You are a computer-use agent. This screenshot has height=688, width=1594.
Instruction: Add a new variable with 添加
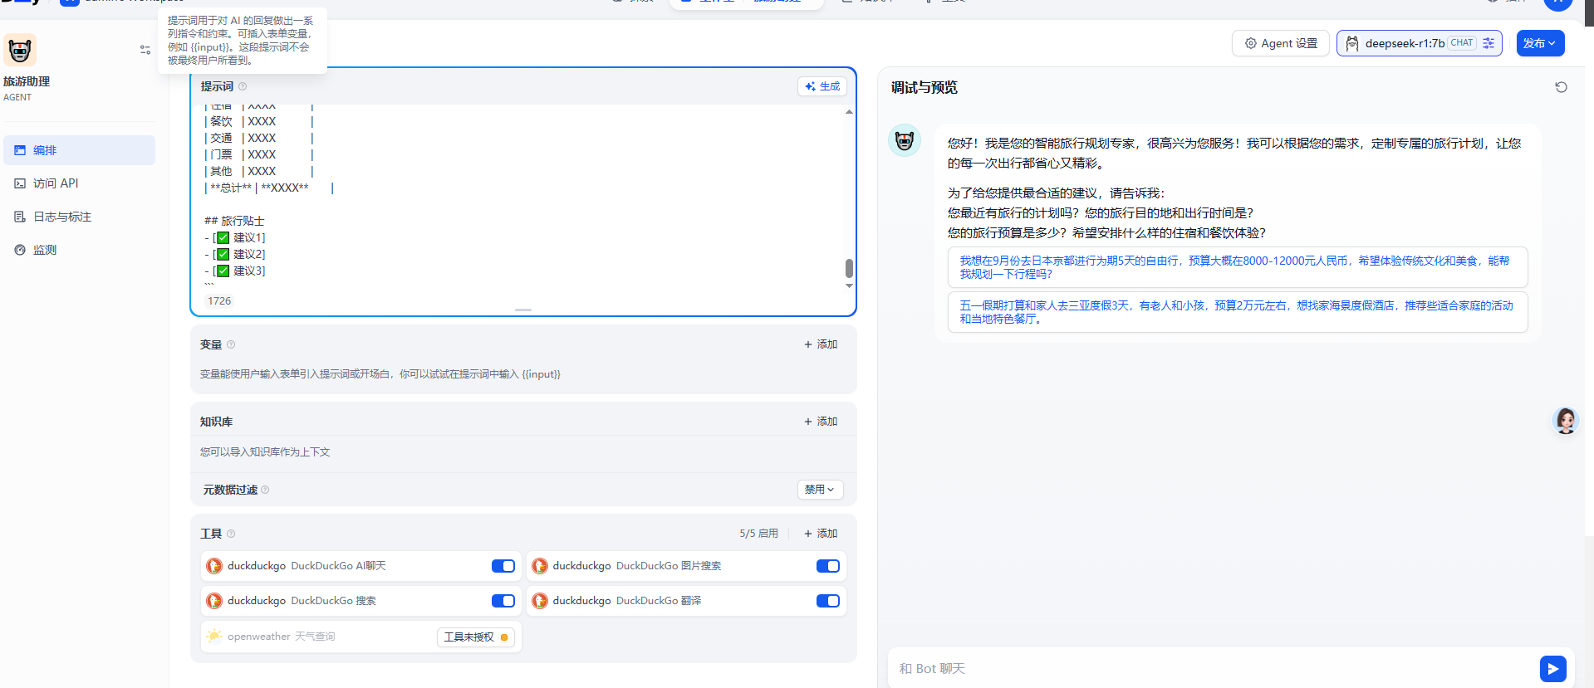pyautogui.click(x=821, y=344)
